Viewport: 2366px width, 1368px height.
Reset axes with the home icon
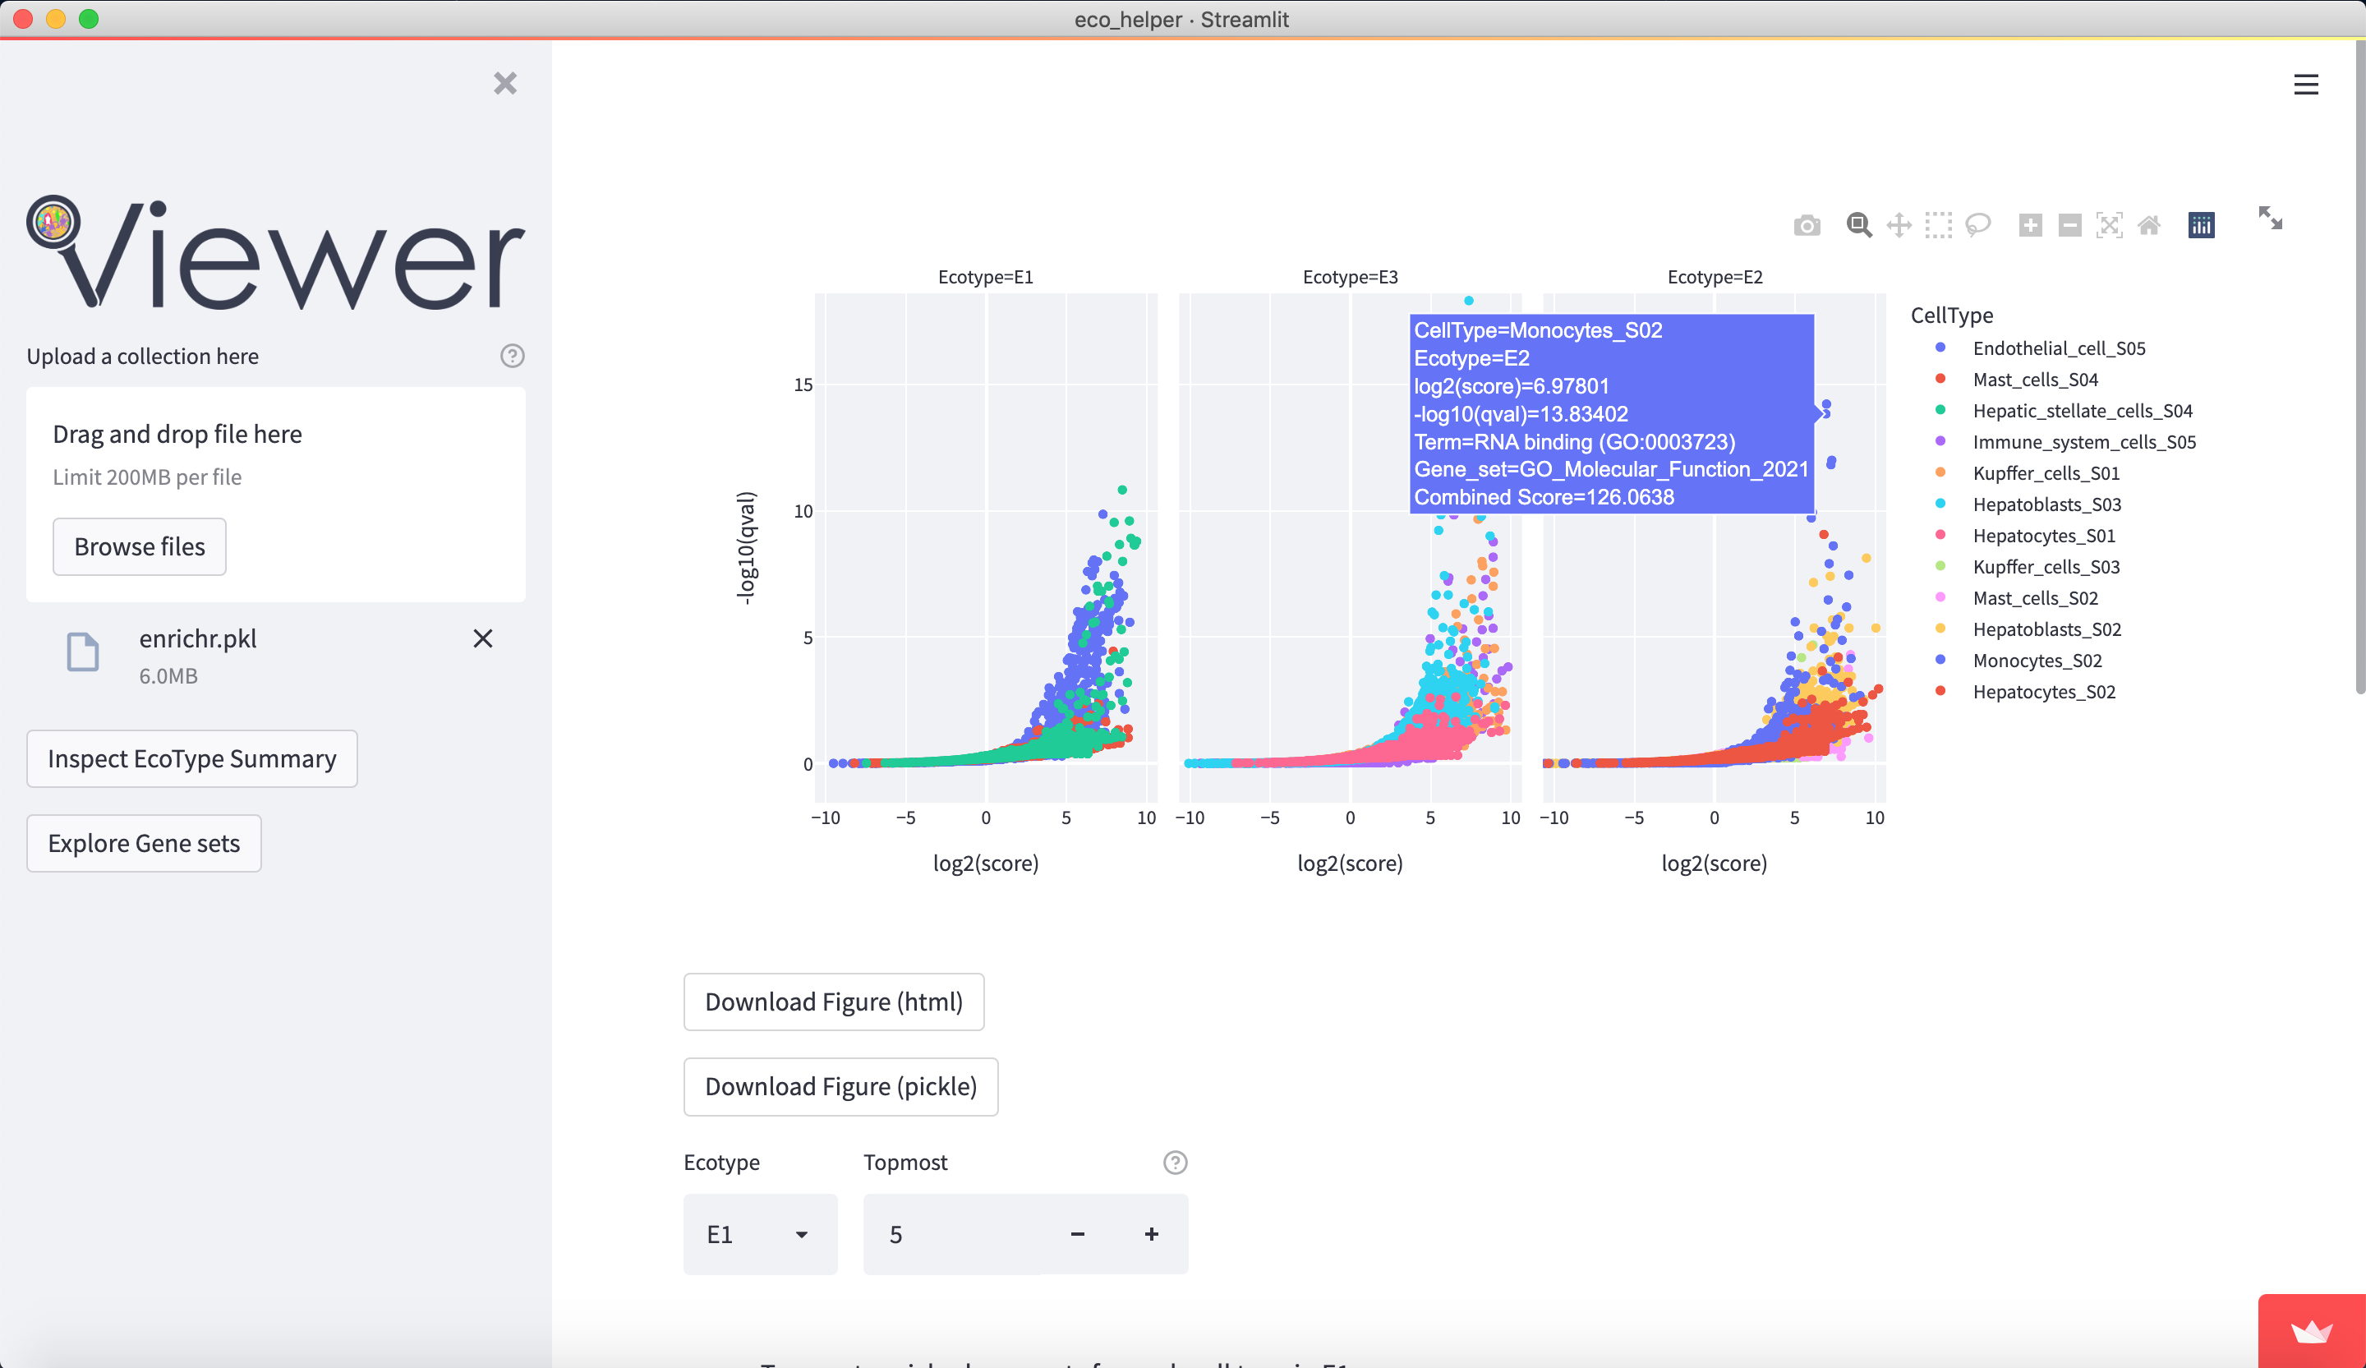point(2149,225)
